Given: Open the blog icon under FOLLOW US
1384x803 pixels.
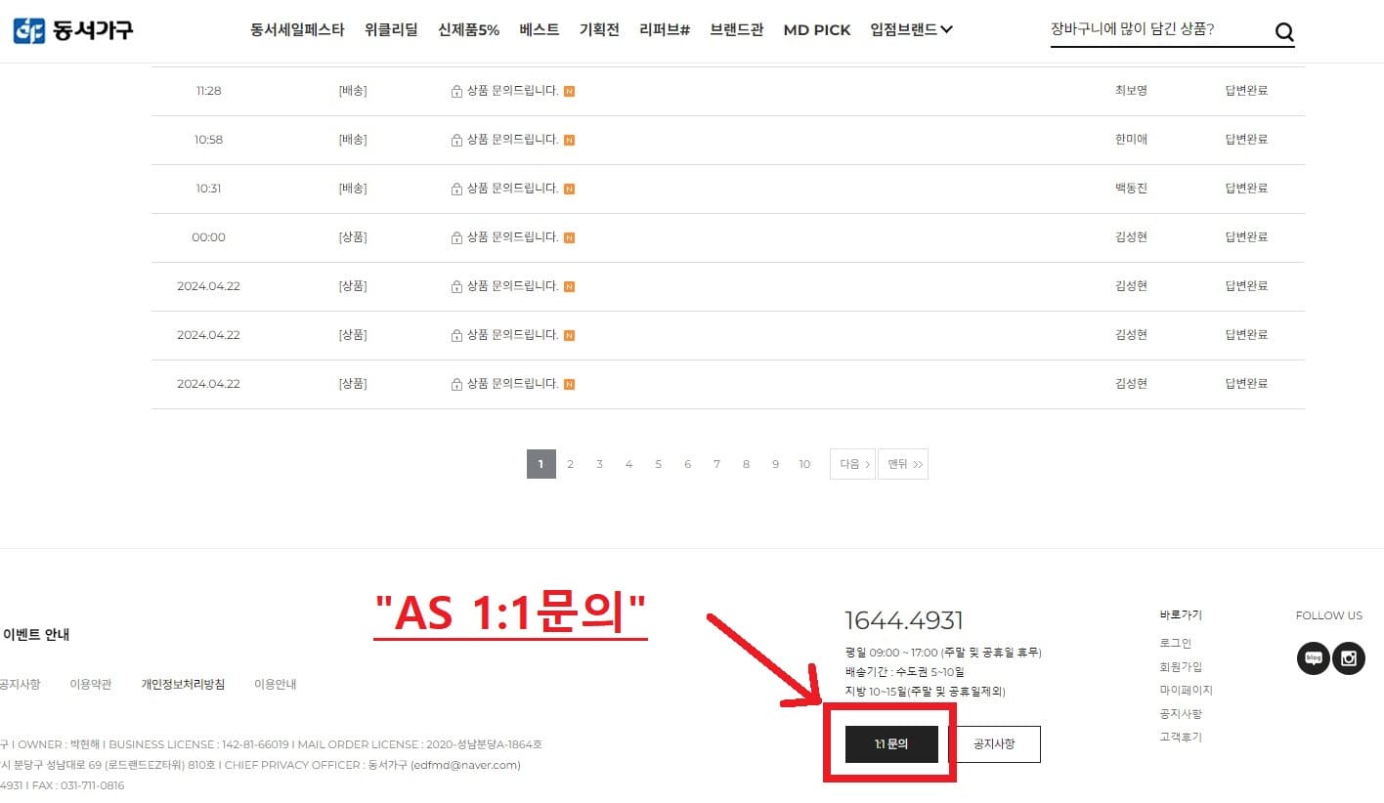Looking at the screenshot, I should click(x=1313, y=658).
